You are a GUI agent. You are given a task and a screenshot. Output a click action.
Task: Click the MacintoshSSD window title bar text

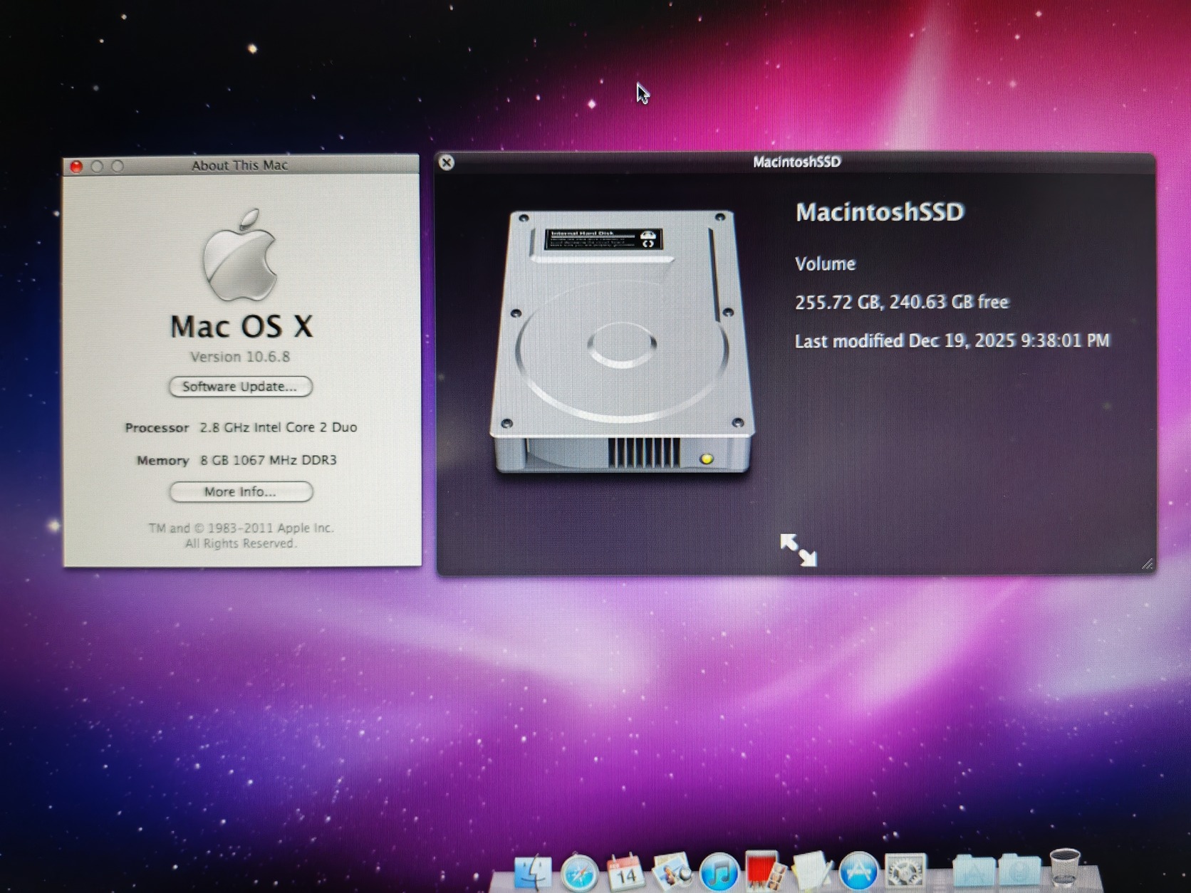[797, 162]
